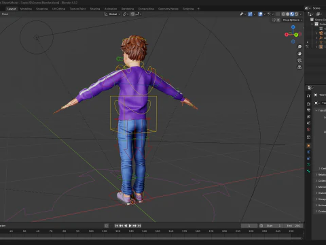Click the timeline horizontal scrollbar
Image resolution: width=326 pixels, height=245 pixels.
[151, 238]
